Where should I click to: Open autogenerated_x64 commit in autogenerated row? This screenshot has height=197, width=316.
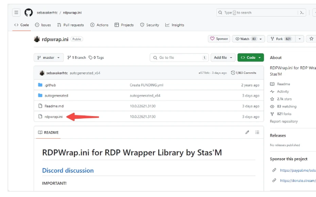[145, 96]
